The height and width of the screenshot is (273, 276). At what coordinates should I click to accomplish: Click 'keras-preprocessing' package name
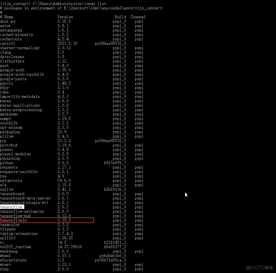(21, 110)
